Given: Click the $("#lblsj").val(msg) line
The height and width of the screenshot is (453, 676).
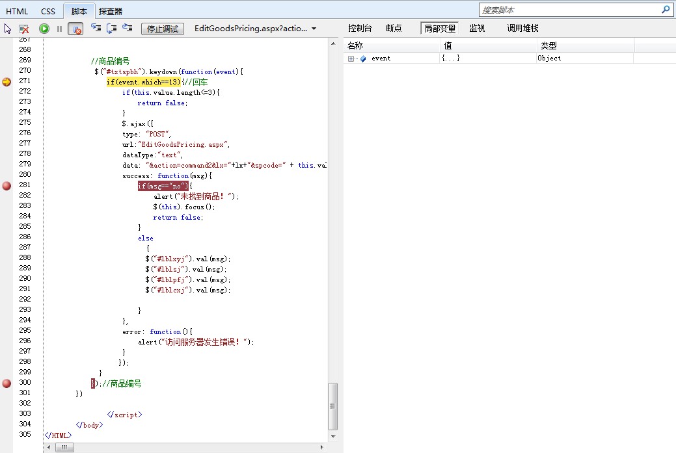Looking at the screenshot, I should pyautogui.click(x=186, y=269).
